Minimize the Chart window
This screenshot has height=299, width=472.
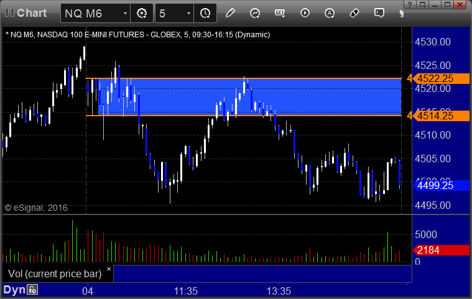pos(435,4)
